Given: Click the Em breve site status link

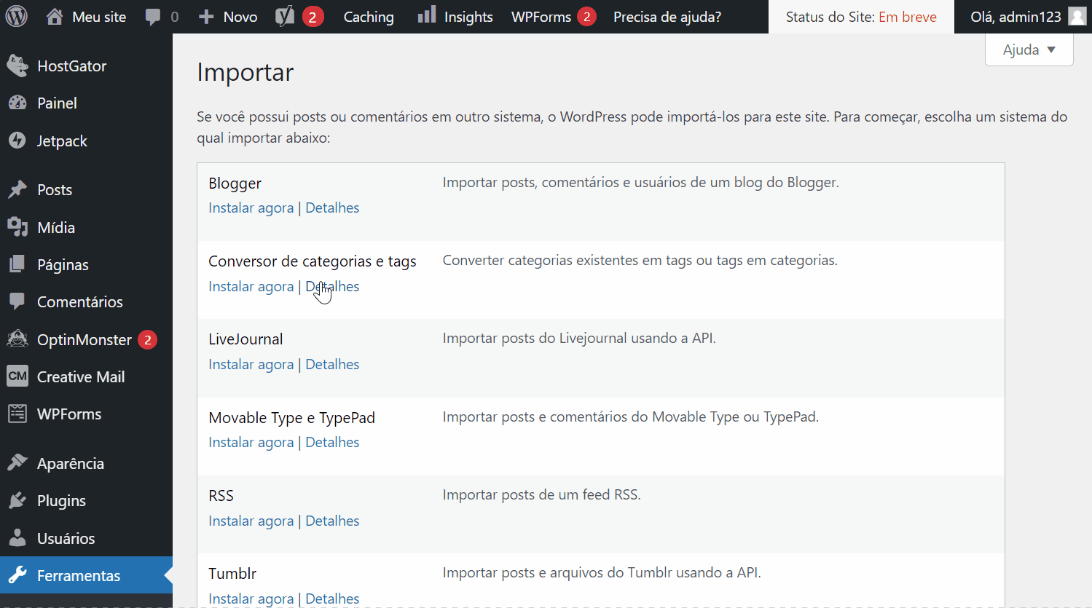Looking at the screenshot, I should (908, 17).
